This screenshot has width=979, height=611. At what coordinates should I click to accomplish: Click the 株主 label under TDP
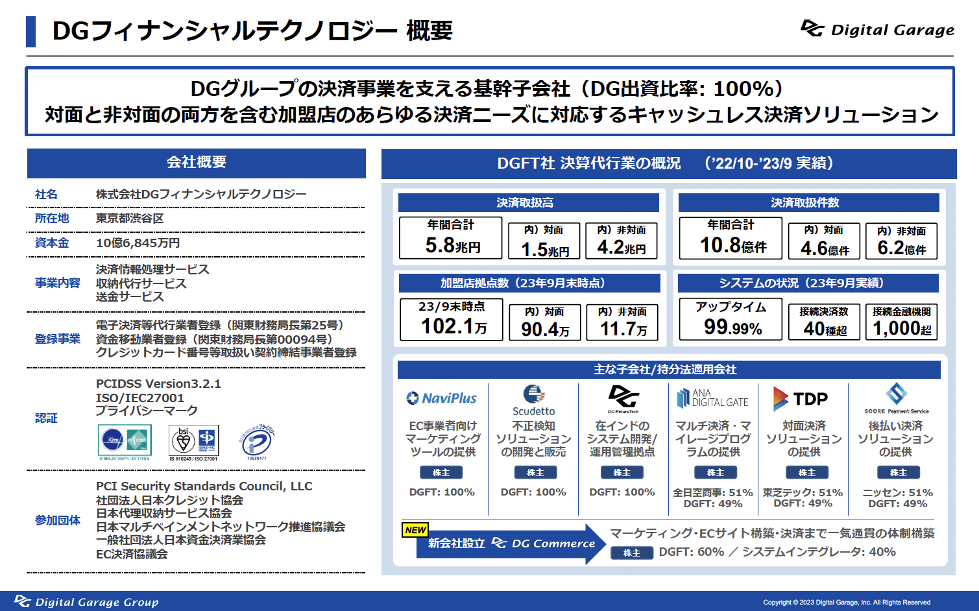tap(807, 473)
